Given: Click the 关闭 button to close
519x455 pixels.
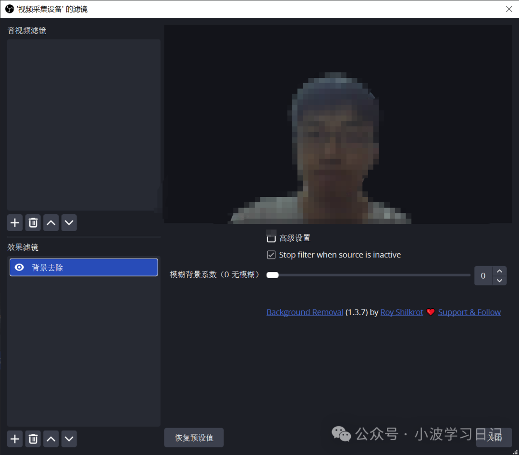Looking at the screenshot, I should 493,437.
